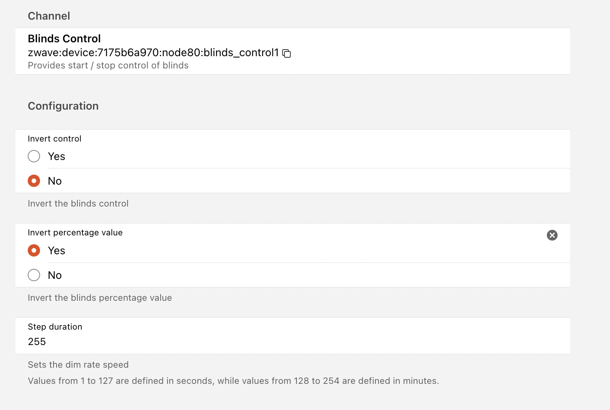610x410 pixels.
Task: Click the 255 step duration number
Action: click(37, 342)
